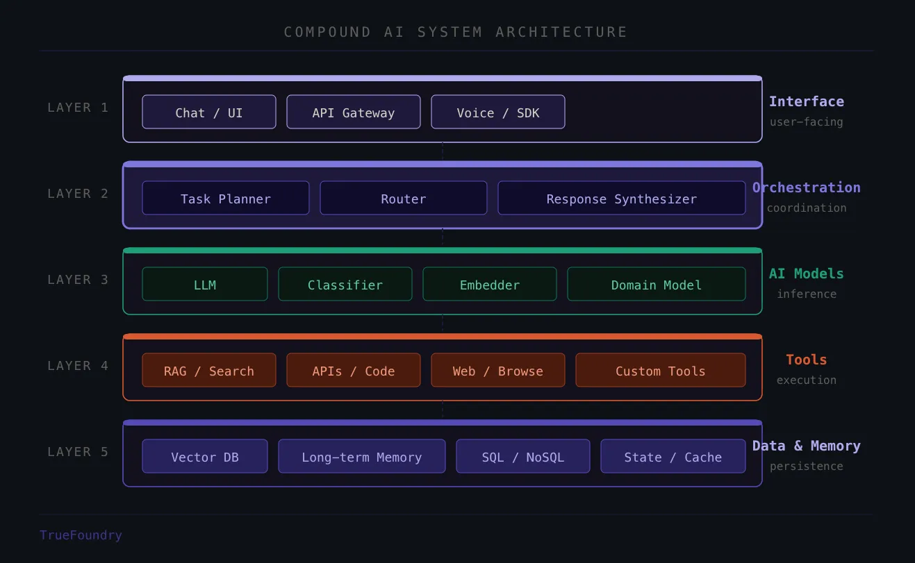Click the Data & Memory heading
This screenshot has width=915, height=563.
click(x=807, y=446)
